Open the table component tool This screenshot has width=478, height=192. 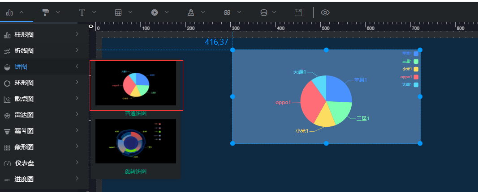tap(118, 13)
